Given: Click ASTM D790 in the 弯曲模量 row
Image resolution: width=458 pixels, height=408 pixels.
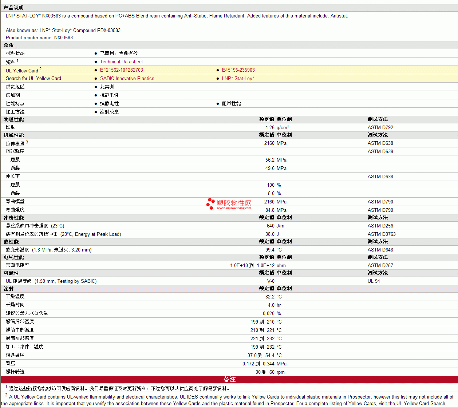Looking at the screenshot, I should point(380,202).
